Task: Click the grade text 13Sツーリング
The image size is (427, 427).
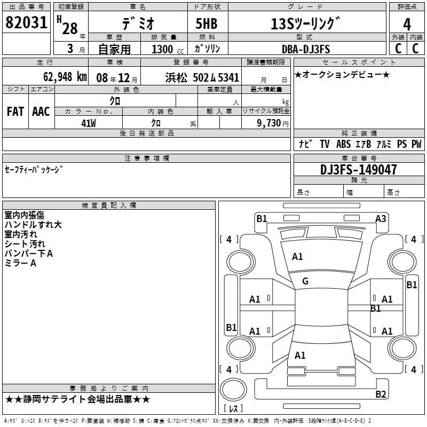Action: [x=305, y=23]
